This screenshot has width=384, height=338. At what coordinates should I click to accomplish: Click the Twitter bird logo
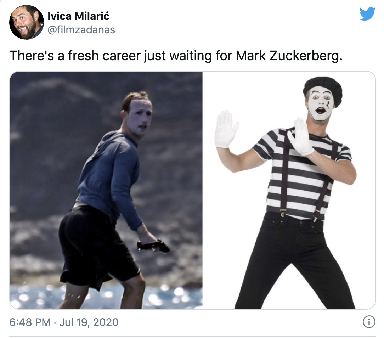pyautogui.click(x=367, y=14)
